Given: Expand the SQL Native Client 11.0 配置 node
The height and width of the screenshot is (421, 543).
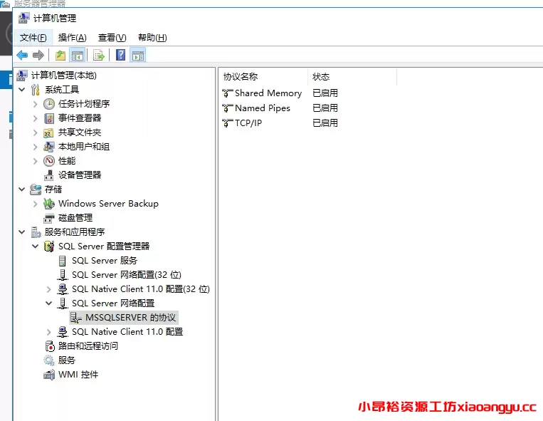Looking at the screenshot, I should [48, 332].
